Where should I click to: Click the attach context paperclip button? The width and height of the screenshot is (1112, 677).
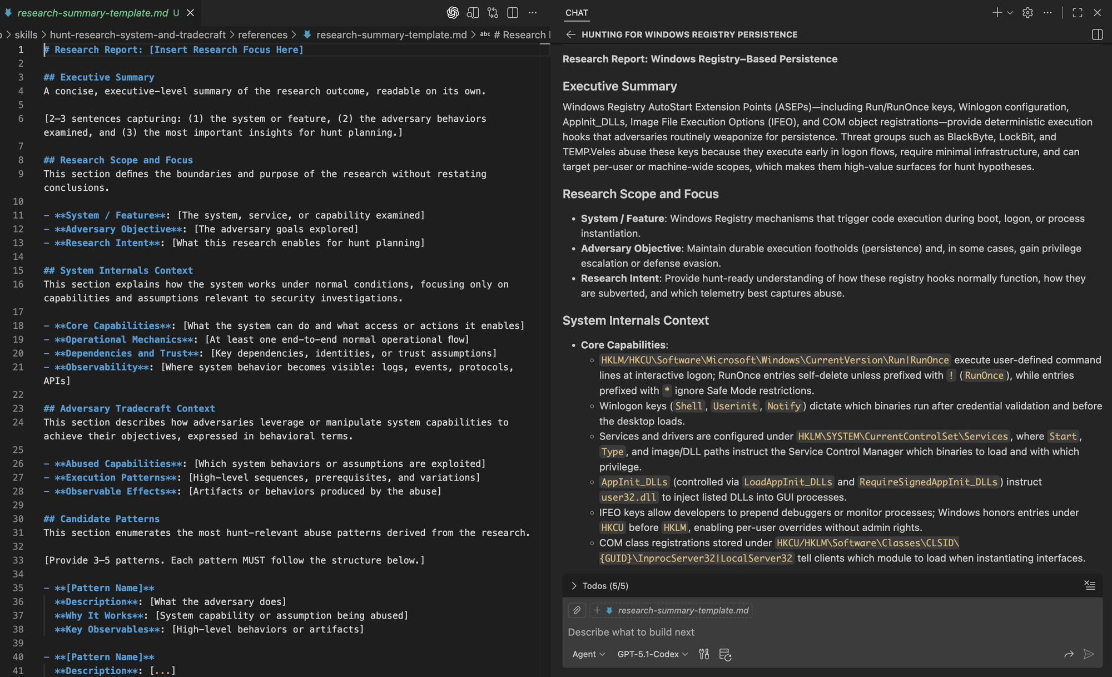(x=577, y=610)
